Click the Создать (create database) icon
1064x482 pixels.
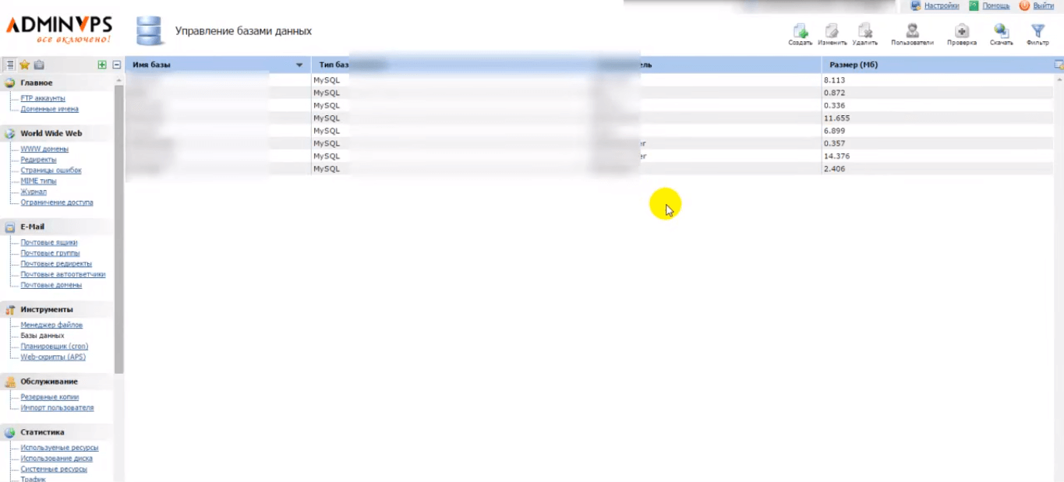click(800, 32)
